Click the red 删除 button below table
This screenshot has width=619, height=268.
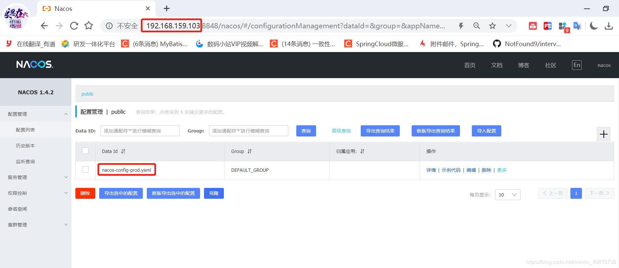click(x=85, y=193)
